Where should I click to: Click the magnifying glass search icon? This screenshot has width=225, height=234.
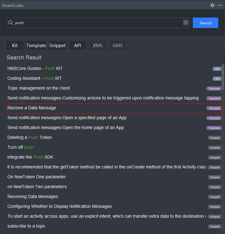pyautogui.click(x=11, y=23)
